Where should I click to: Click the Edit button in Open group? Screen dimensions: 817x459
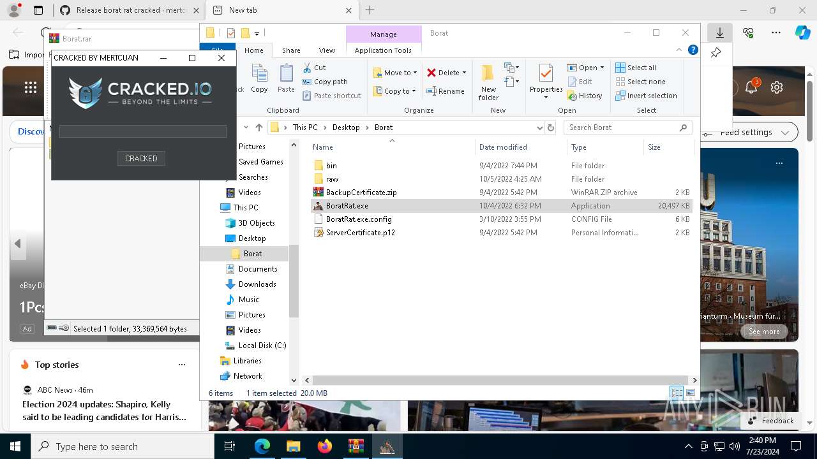(580, 82)
